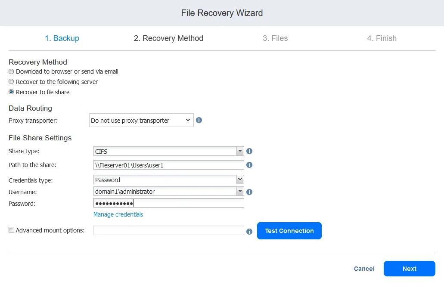The image size is (444, 285).
Task: Enable the Advanced mount options checkbox
Action: [12, 230]
